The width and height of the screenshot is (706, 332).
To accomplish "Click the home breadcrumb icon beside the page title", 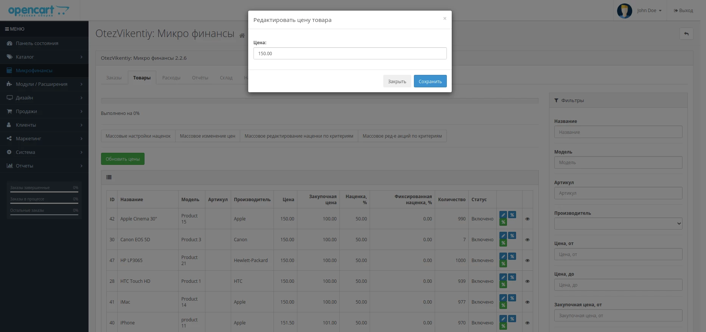I will [x=242, y=36].
